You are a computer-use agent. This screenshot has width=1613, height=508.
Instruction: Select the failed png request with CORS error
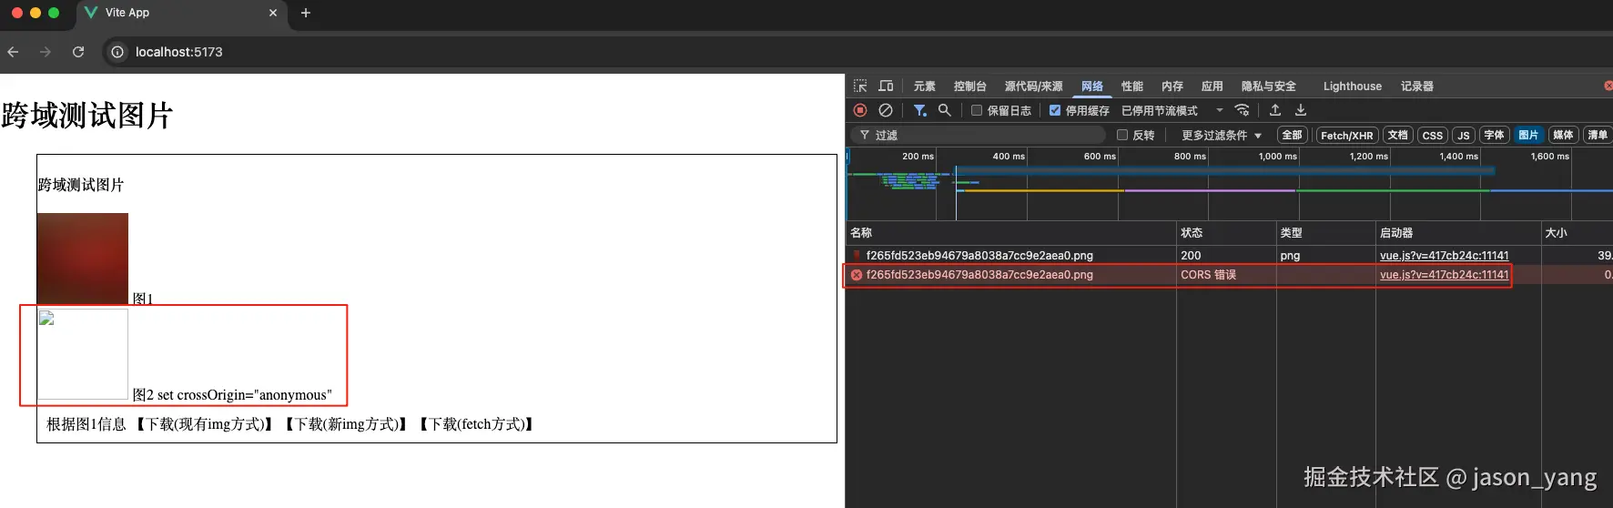click(x=979, y=275)
